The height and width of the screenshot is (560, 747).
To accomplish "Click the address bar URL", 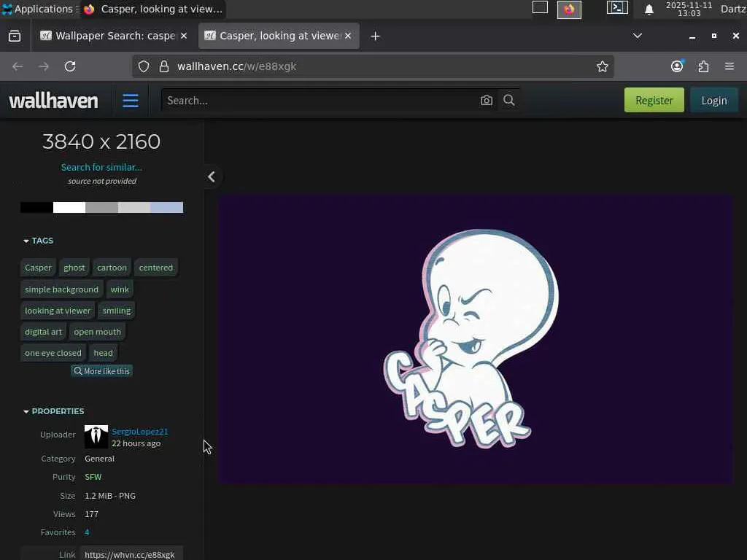I will click(x=237, y=66).
